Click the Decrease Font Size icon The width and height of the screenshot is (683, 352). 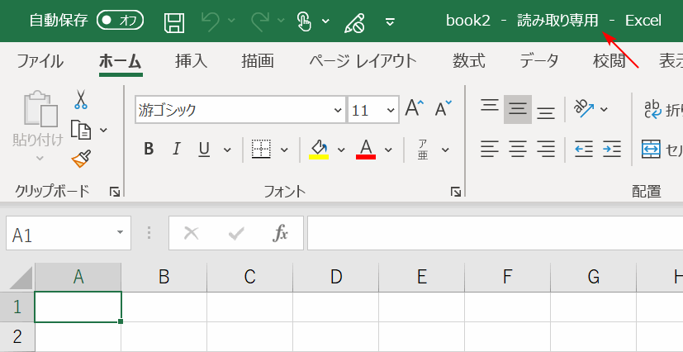(443, 108)
